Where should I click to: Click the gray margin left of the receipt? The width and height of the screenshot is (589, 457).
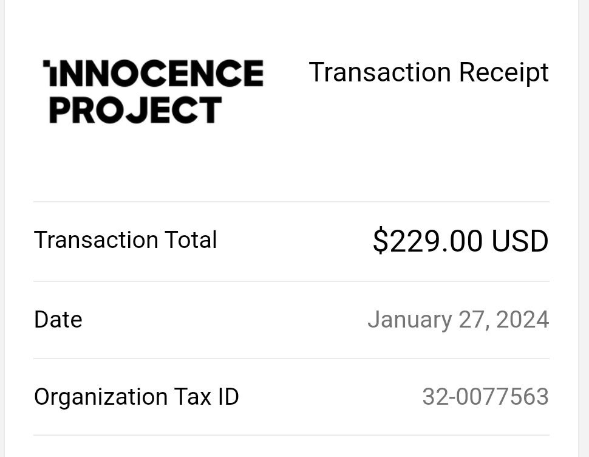2,228
